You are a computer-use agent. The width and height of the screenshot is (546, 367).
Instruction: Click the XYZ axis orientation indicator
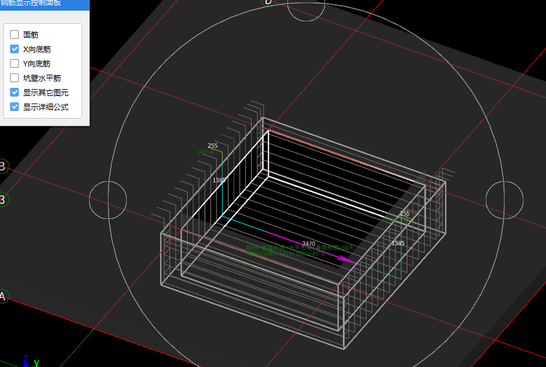(x=29, y=361)
